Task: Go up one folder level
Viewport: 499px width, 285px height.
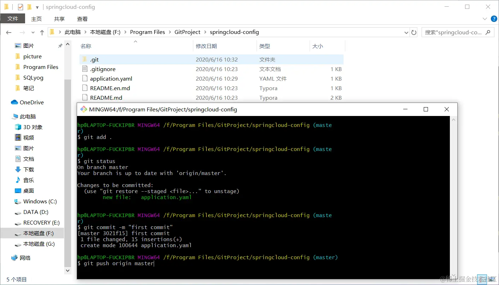Action: pyautogui.click(x=42, y=32)
